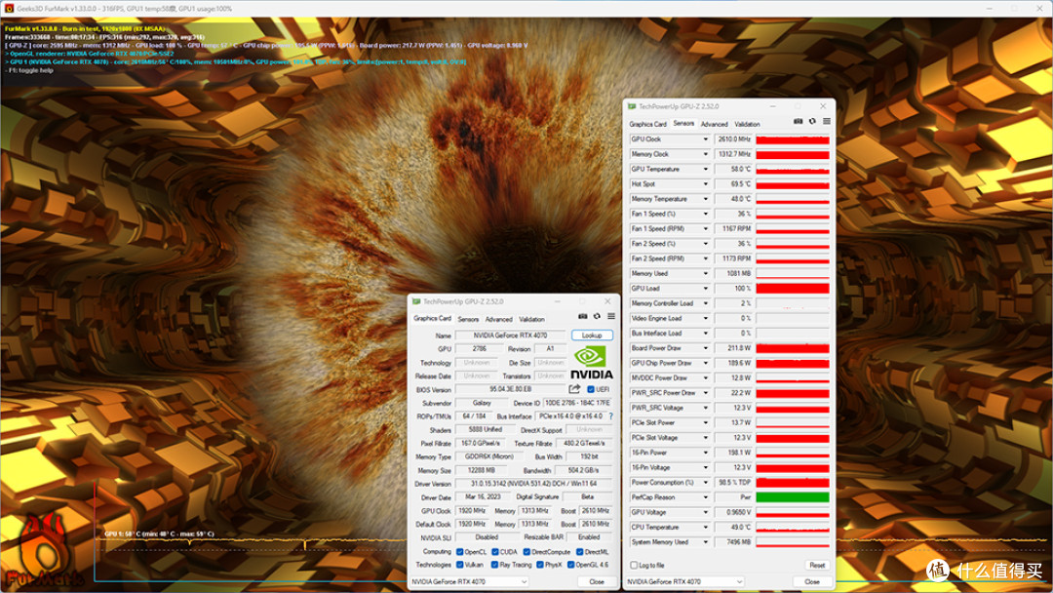Switch to Sensors tab in Graphics Card window
1053x593 pixels.
coord(468,319)
